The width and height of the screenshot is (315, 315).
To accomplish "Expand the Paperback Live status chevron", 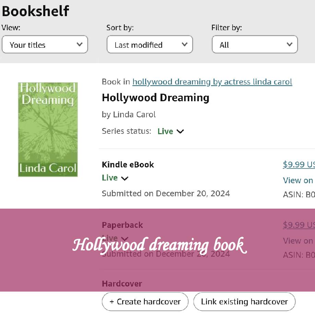I will [125, 238].
